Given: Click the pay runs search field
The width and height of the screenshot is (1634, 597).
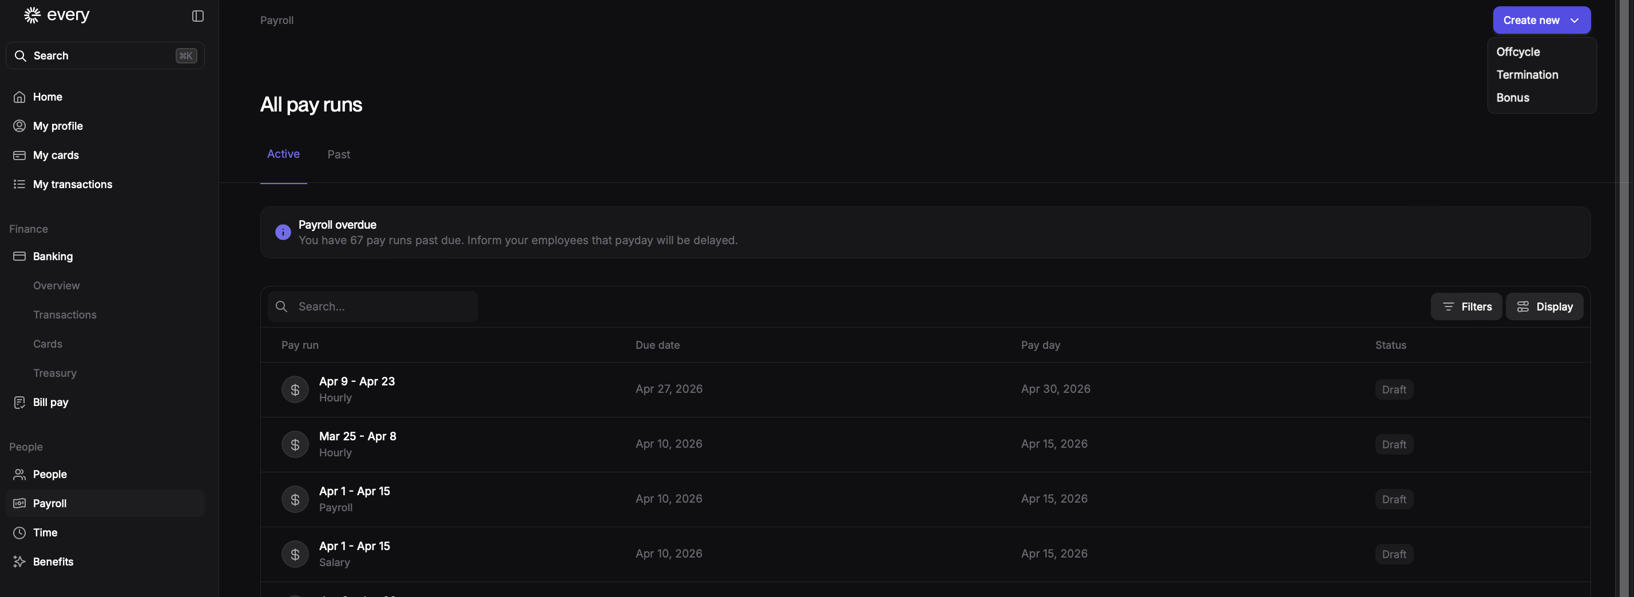Looking at the screenshot, I should click(x=380, y=307).
